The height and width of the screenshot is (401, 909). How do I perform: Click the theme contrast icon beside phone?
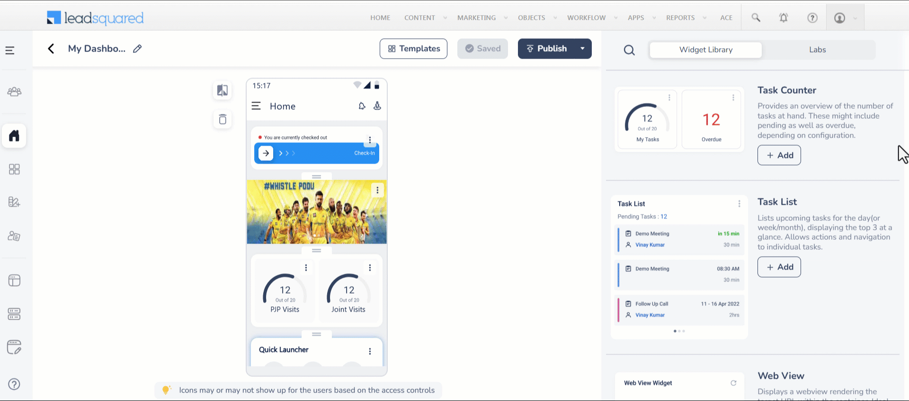223,90
